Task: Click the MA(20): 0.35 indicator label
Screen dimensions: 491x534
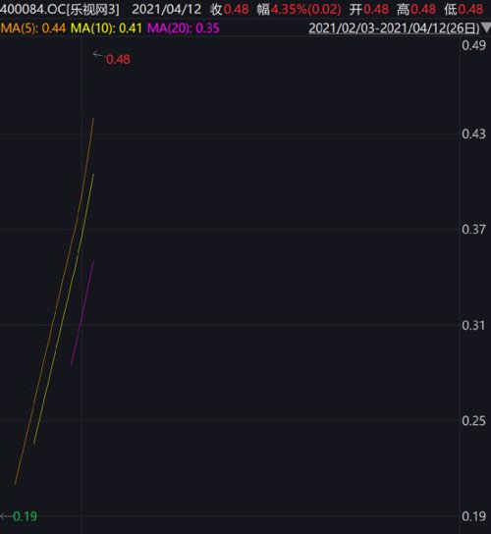Action: (x=184, y=27)
